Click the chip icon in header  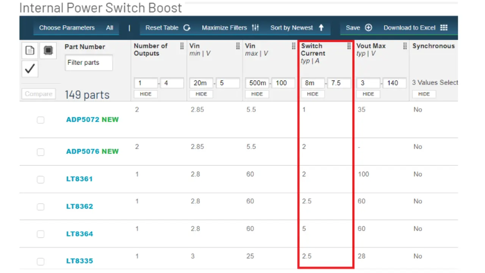click(x=48, y=50)
